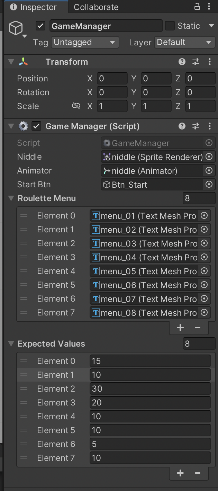Toggle the Scale constrained proportions link icon

point(76,106)
